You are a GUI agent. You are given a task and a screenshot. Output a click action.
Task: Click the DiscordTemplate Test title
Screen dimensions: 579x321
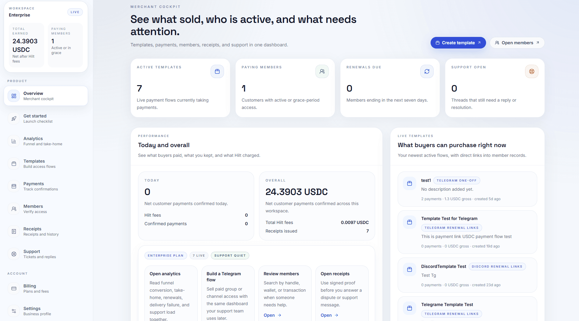click(x=443, y=266)
